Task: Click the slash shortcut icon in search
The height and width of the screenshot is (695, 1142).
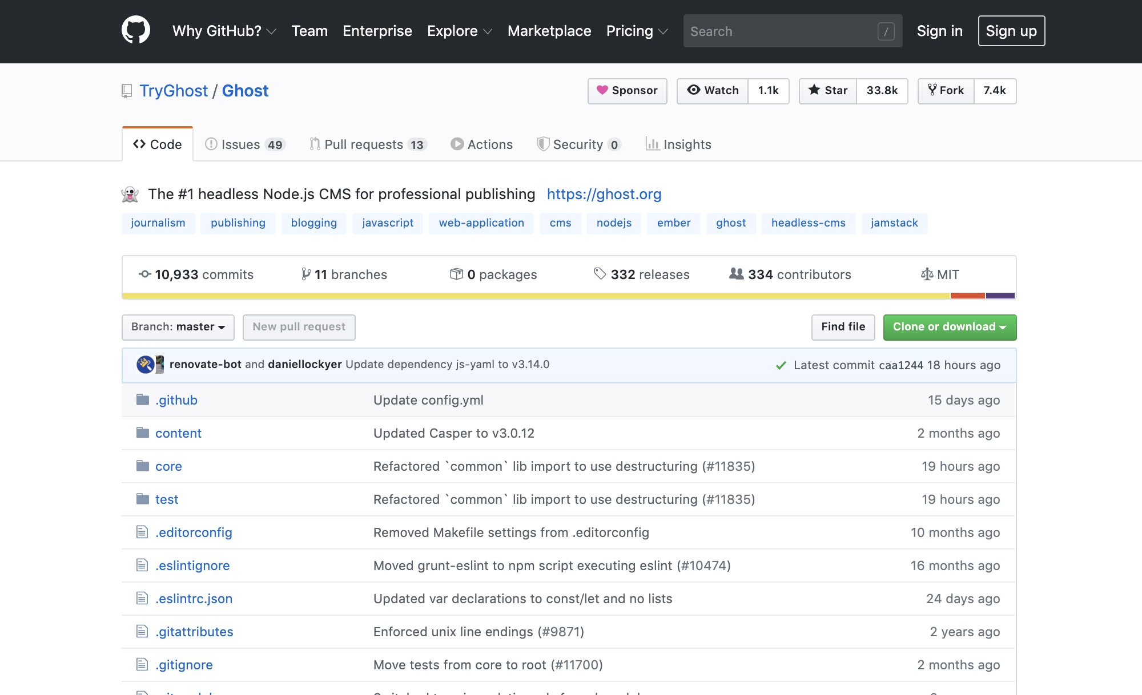Action: pyautogui.click(x=886, y=31)
